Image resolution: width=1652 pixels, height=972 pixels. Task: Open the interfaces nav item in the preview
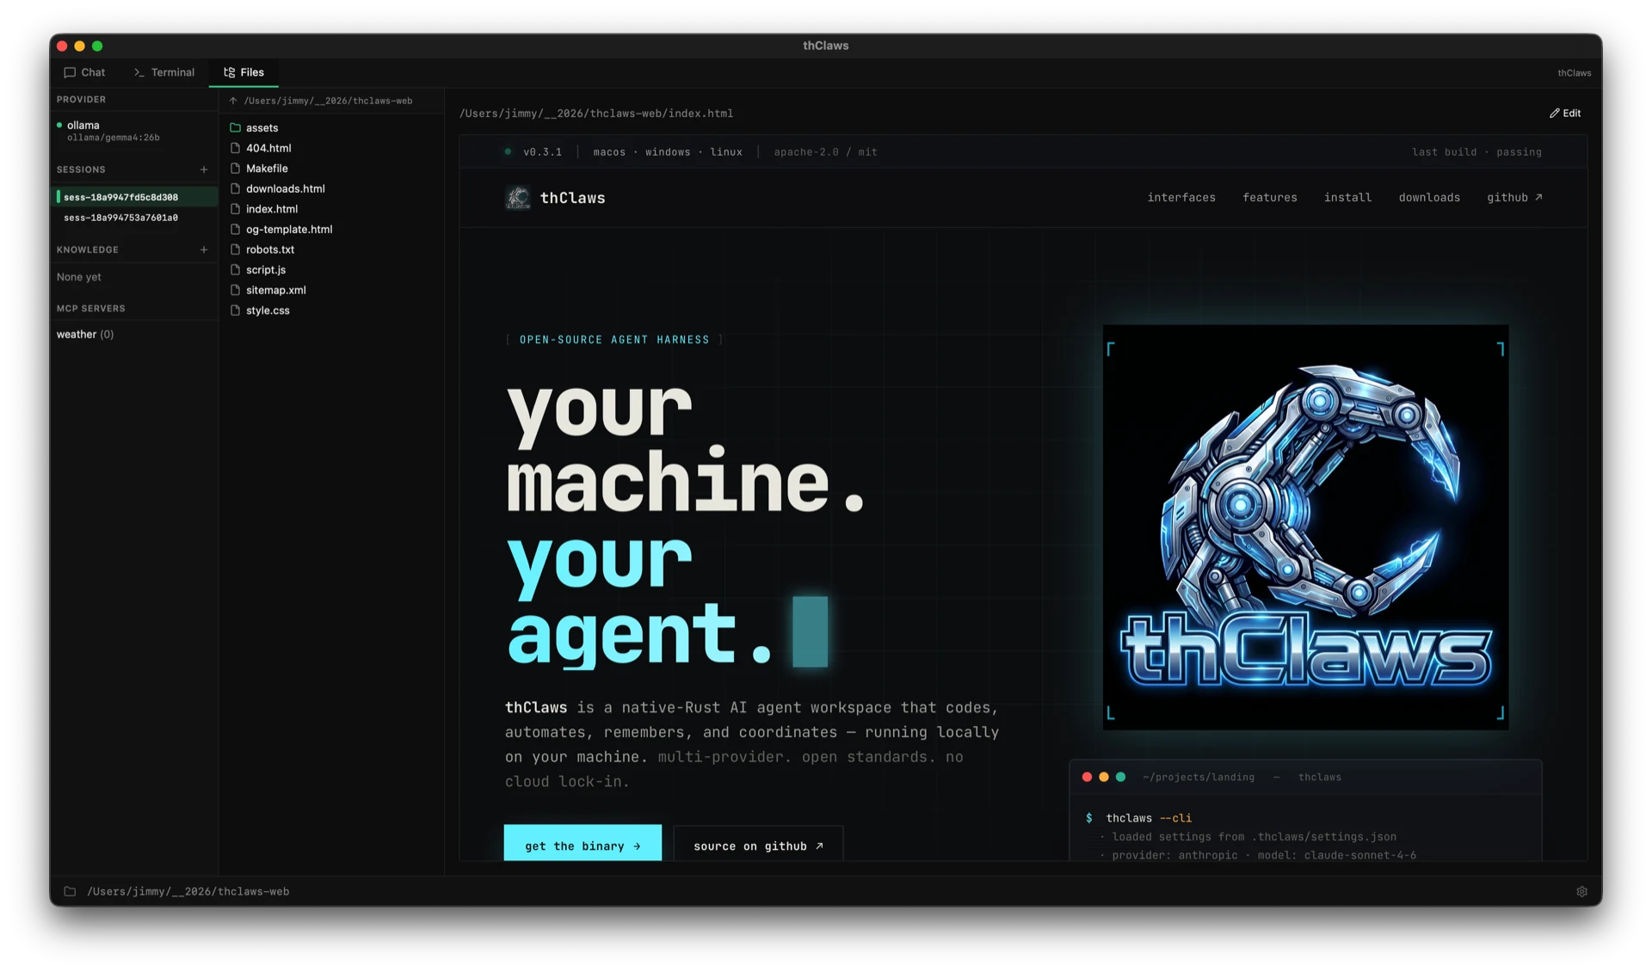[x=1181, y=197]
